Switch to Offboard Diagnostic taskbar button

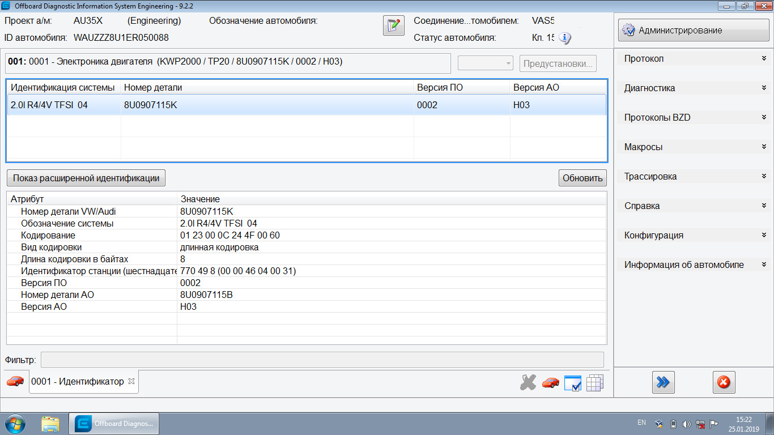click(x=114, y=424)
